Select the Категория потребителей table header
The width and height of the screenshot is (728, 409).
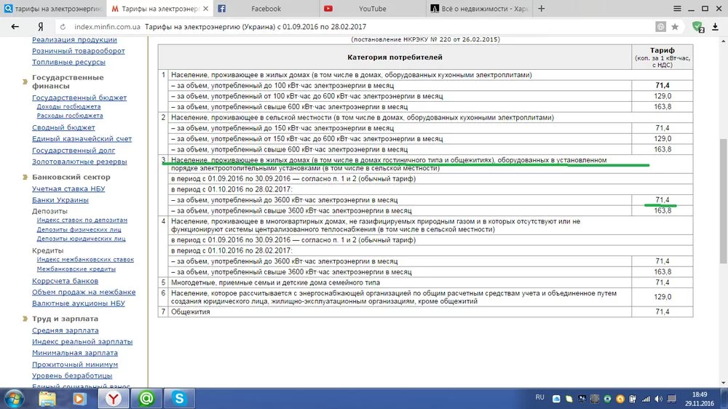[395, 57]
